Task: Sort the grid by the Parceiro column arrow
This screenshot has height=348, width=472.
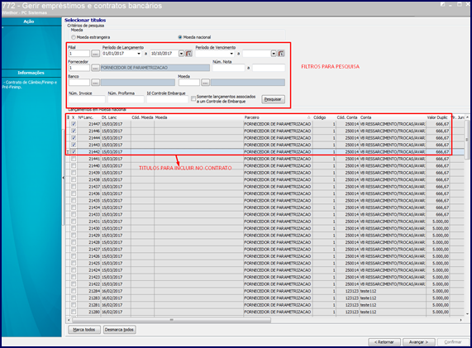Action: (308, 117)
